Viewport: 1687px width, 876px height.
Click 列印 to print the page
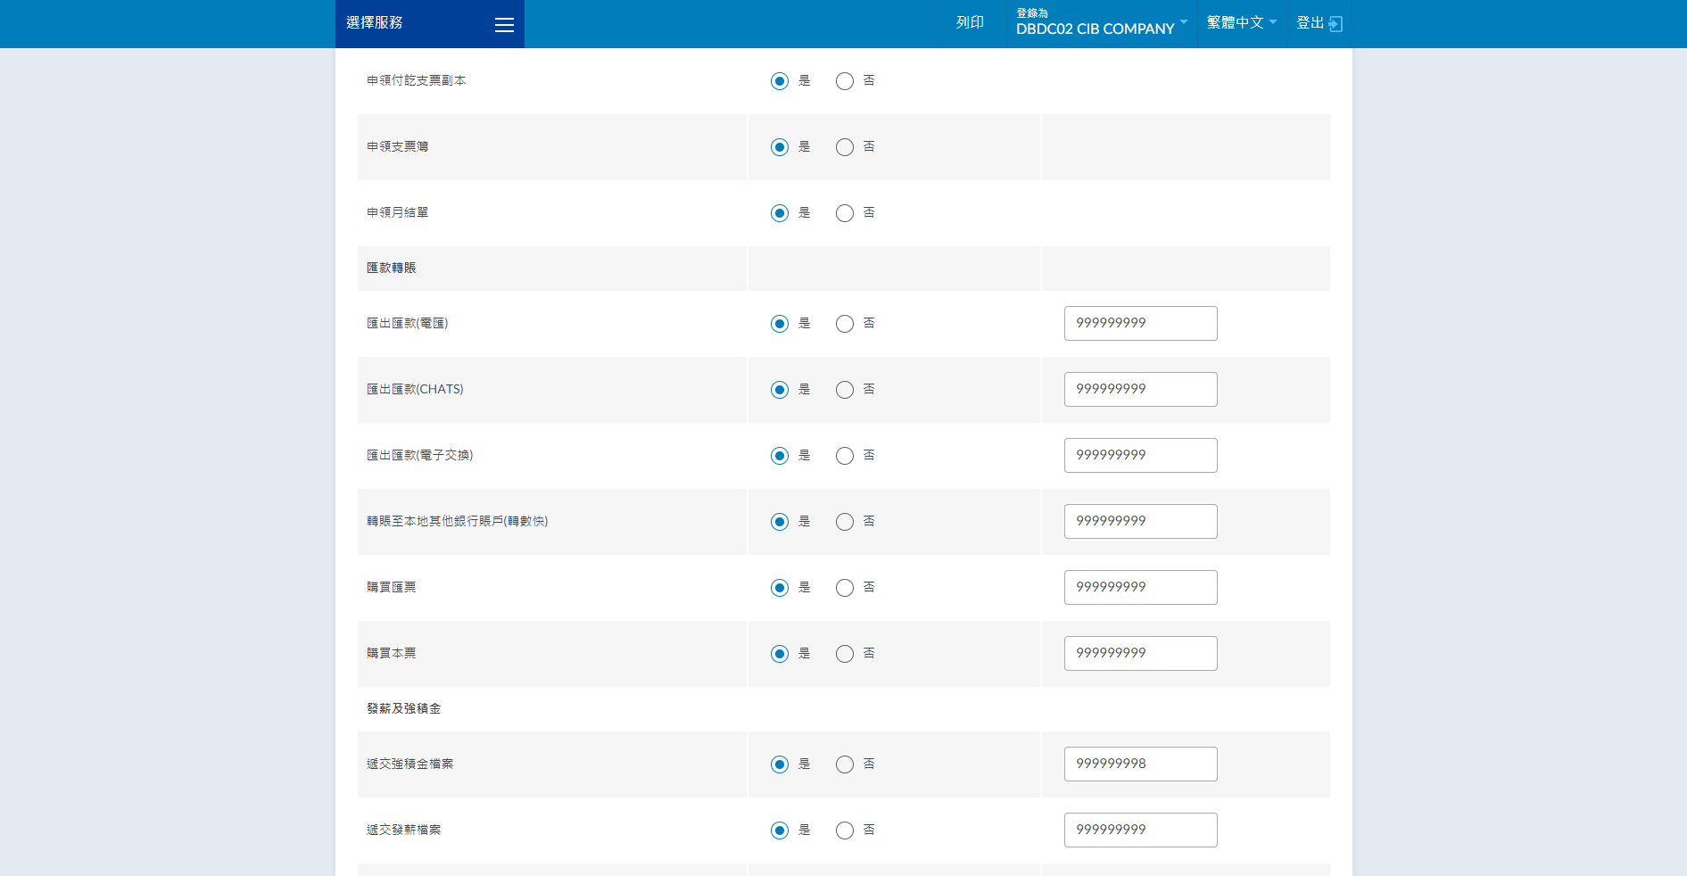tap(970, 23)
